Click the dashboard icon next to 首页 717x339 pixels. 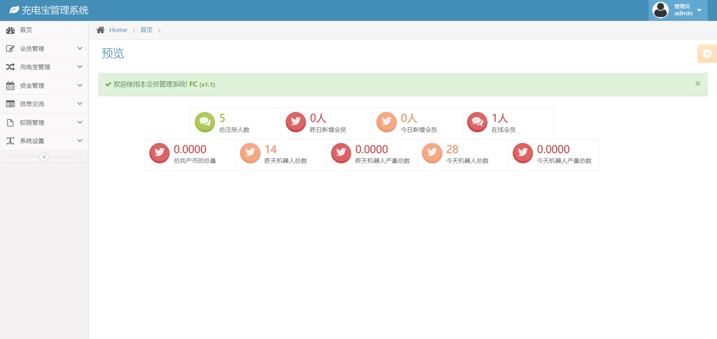coord(10,30)
